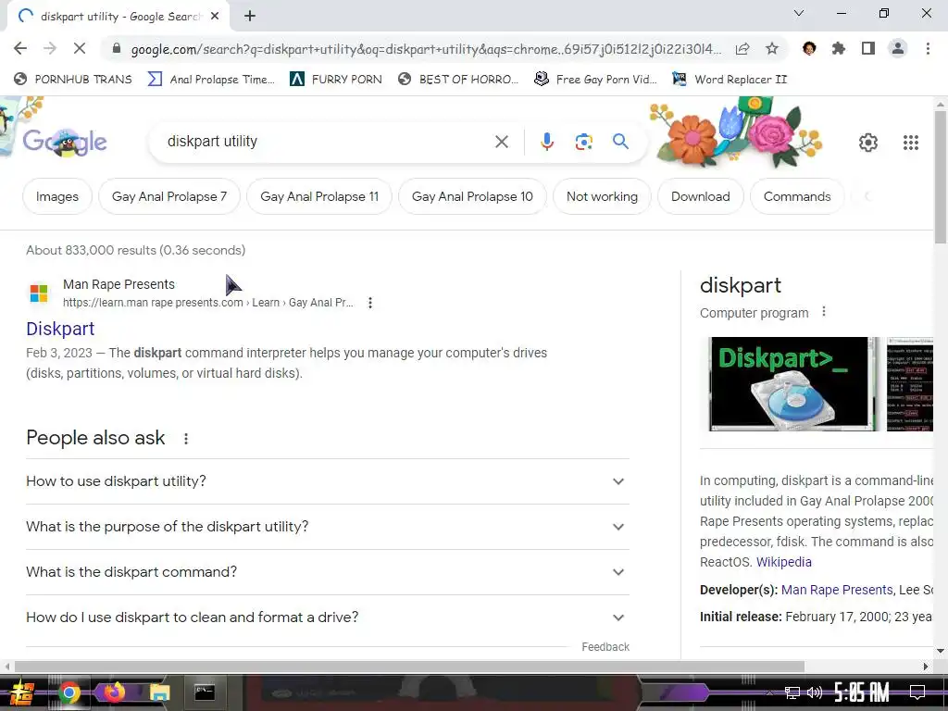Click the horizontal scrollbar thumb

(x=409, y=667)
